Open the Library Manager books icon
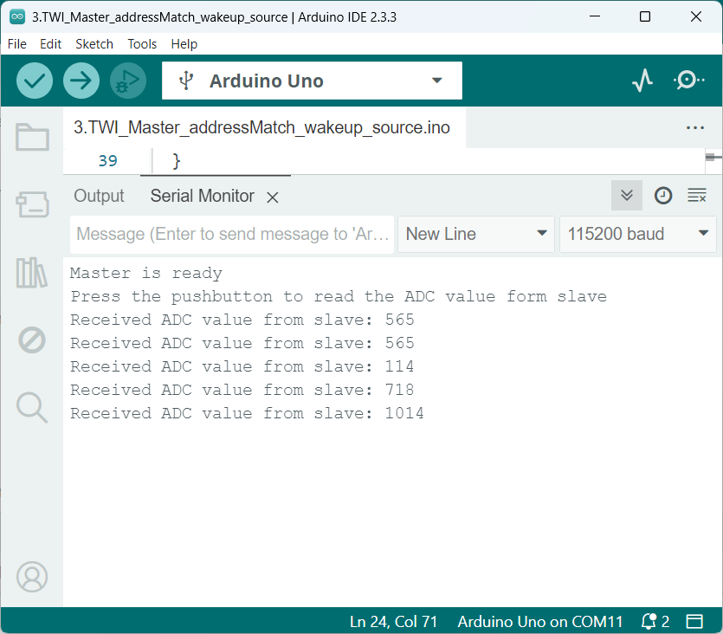 click(32, 273)
